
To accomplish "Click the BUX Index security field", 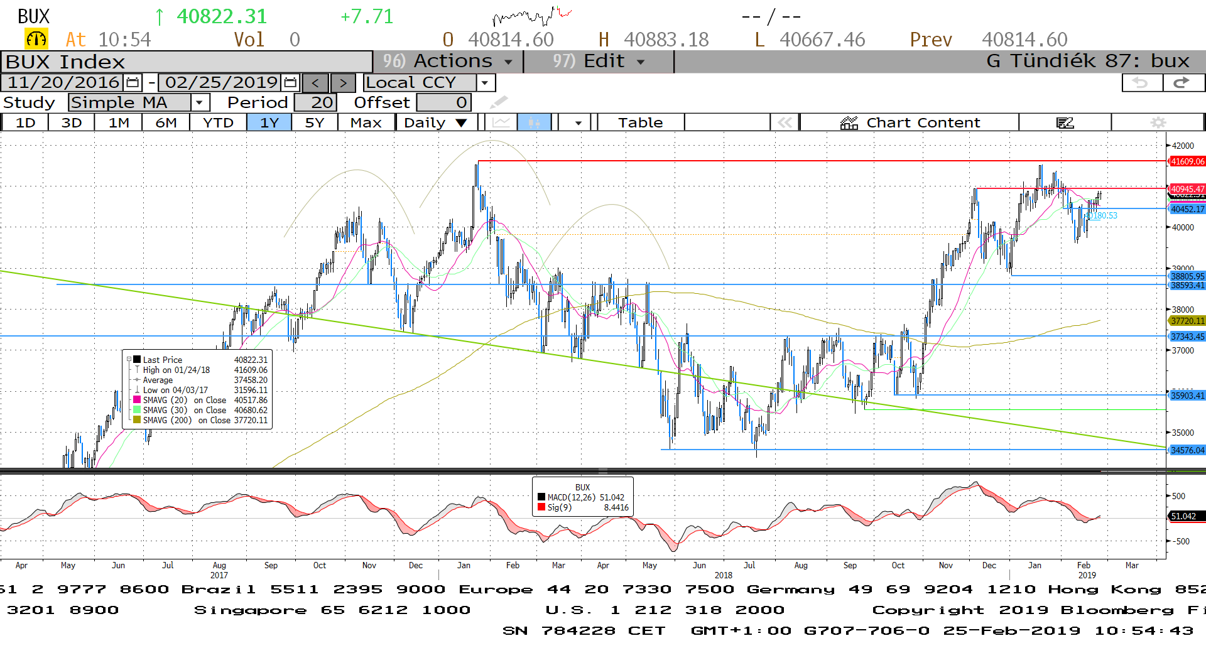I will 187,62.
